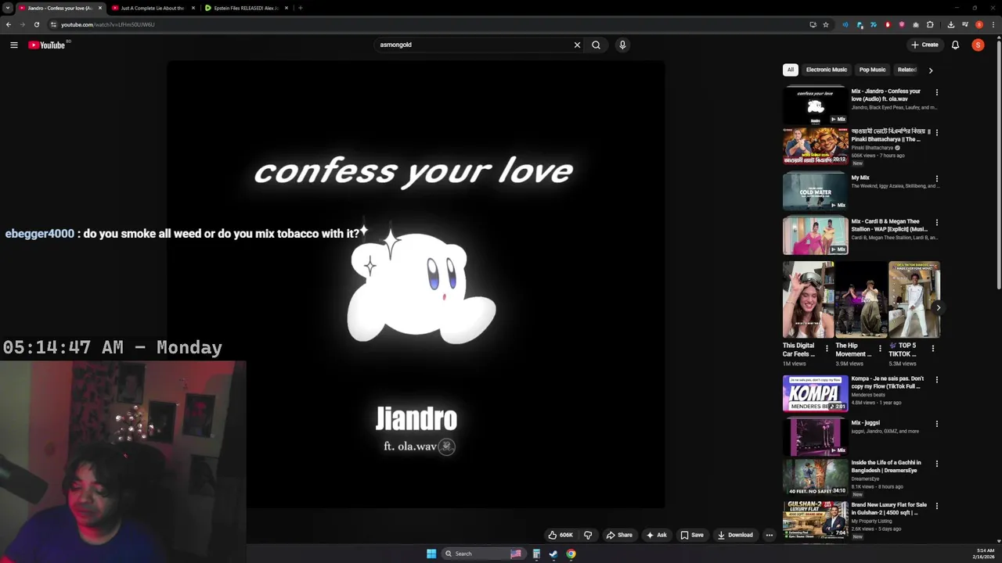Start voice search with the microphone icon
This screenshot has width=1002, height=563.
click(x=622, y=45)
